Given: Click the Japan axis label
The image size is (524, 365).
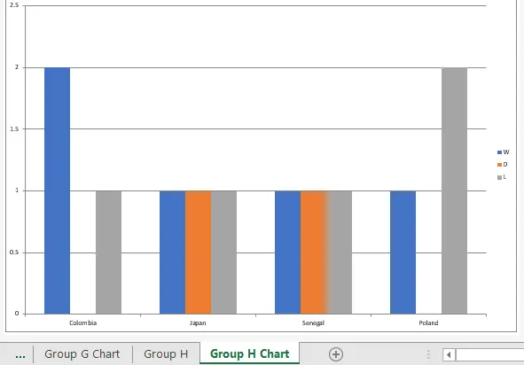Looking at the screenshot, I should point(198,323).
